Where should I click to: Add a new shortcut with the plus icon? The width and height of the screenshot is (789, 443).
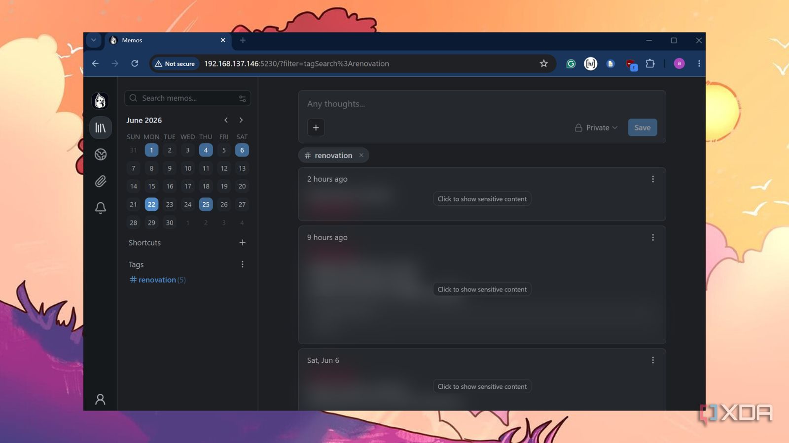coord(242,243)
